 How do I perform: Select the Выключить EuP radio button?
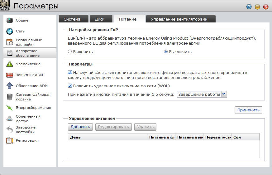[x=166, y=52]
